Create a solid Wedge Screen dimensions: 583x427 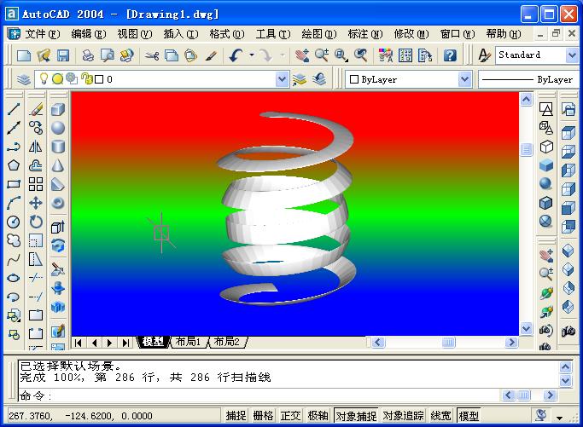pos(58,184)
